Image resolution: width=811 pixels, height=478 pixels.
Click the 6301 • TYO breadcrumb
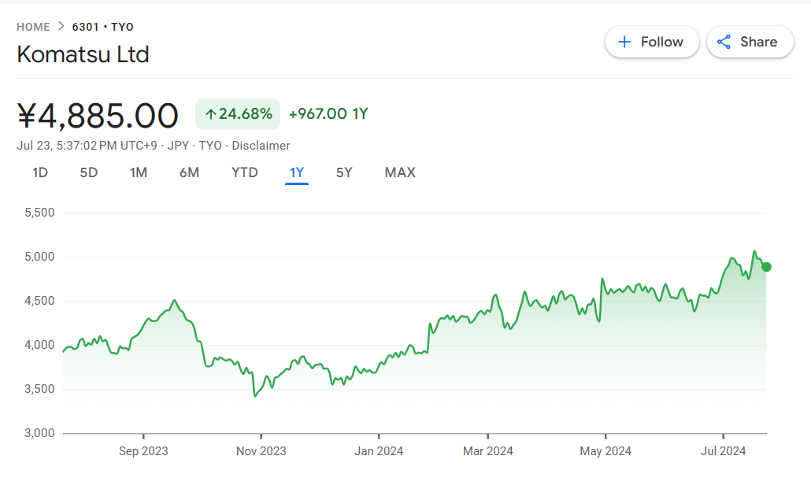103,27
